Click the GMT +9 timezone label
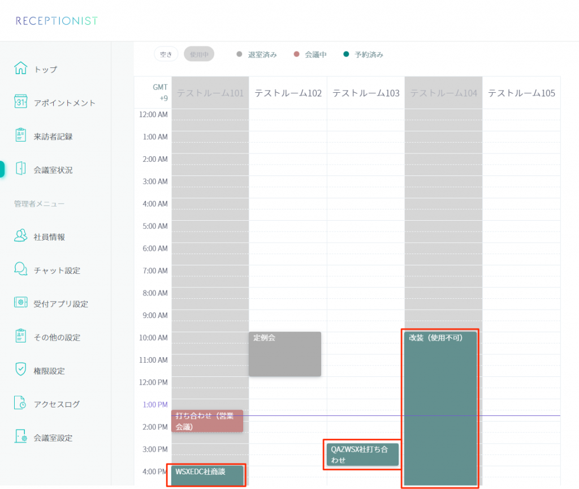Viewport: 579px width, 489px height. pyautogui.click(x=160, y=92)
